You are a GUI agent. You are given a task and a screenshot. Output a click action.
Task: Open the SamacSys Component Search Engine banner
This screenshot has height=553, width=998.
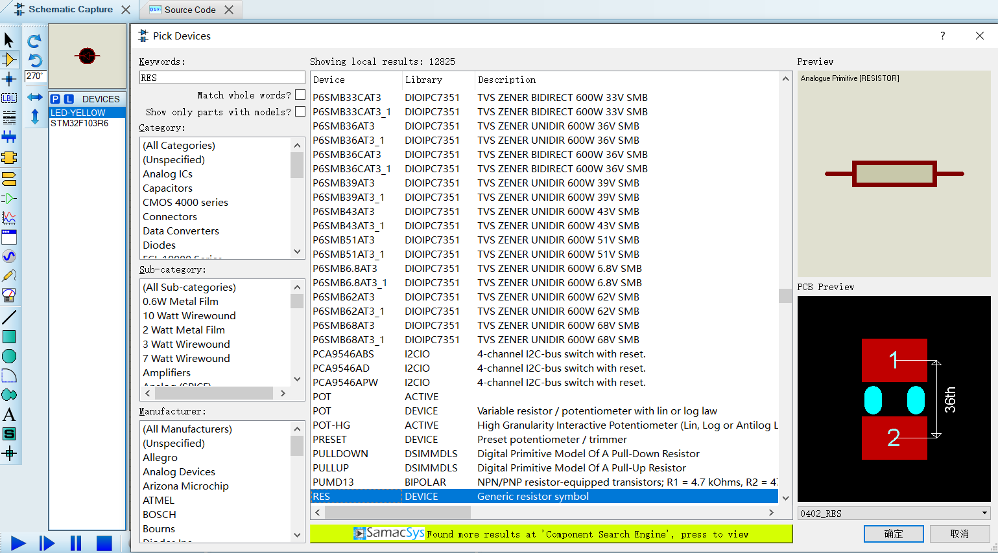[551, 534]
